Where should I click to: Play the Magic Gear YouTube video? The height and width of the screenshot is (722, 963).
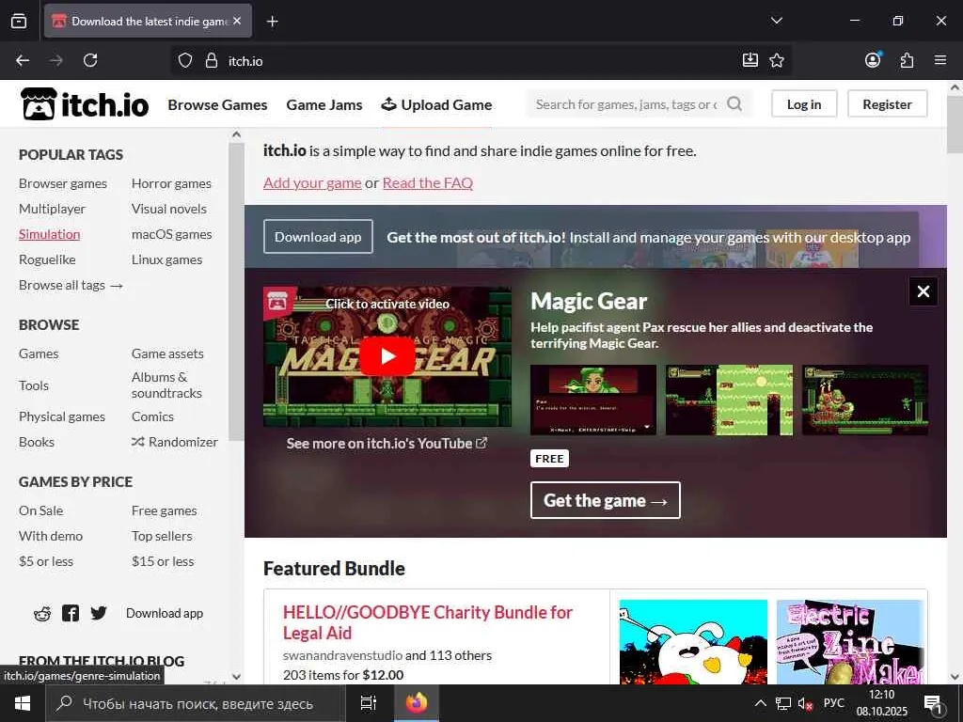point(387,356)
